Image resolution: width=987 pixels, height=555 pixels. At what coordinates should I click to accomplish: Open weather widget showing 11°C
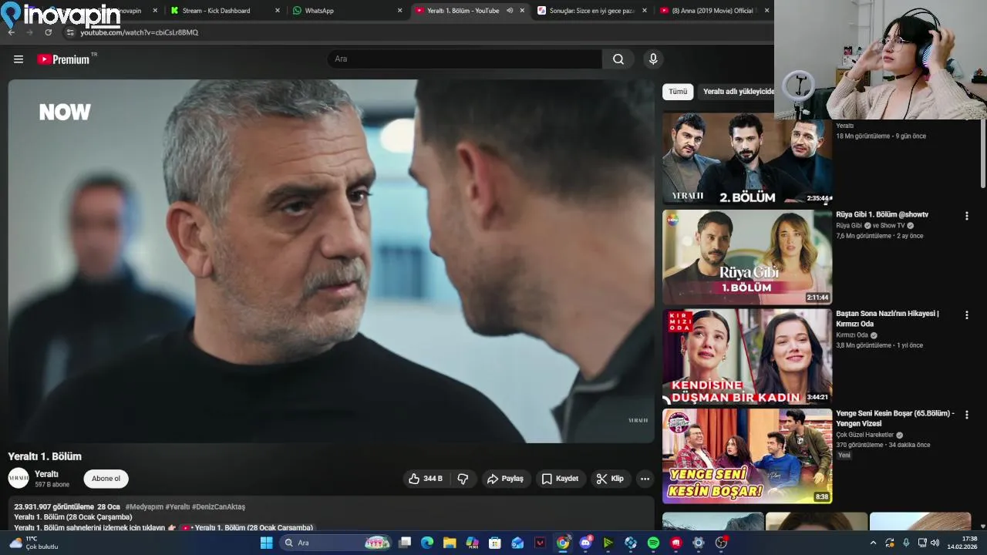pos(32,543)
